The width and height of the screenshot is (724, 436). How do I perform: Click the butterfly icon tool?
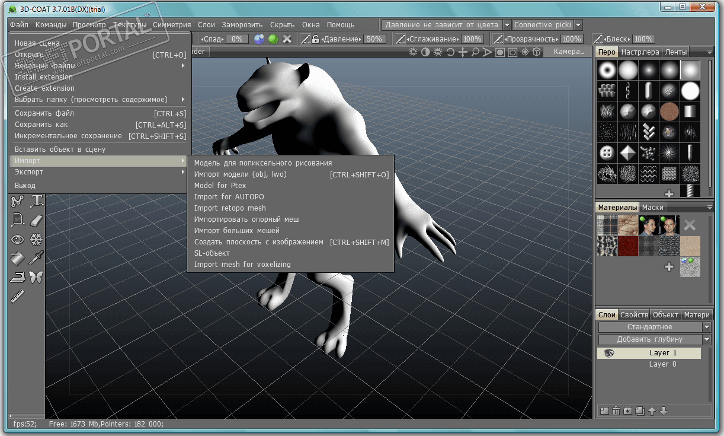click(x=37, y=277)
